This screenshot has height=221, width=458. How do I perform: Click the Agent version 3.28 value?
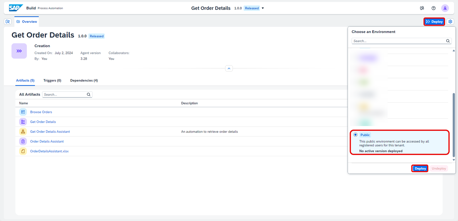click(84, 59)
